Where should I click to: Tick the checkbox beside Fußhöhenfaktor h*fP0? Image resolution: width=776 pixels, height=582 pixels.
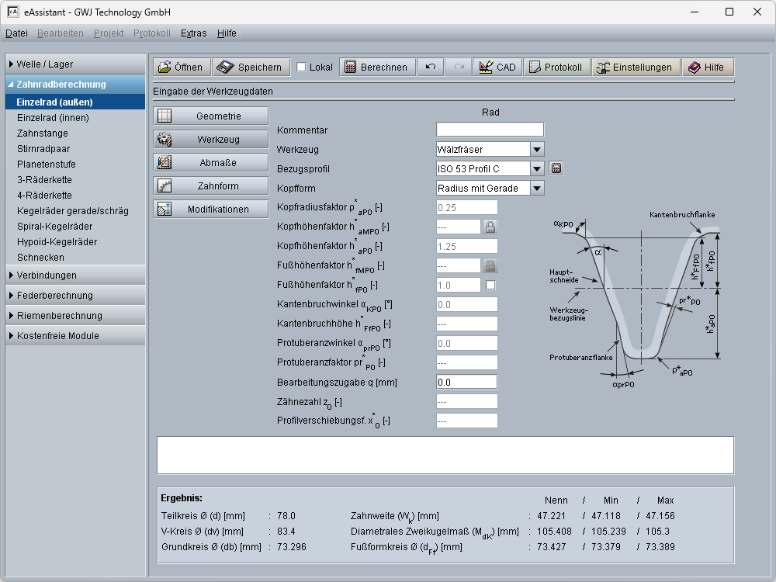click(490, 285)
